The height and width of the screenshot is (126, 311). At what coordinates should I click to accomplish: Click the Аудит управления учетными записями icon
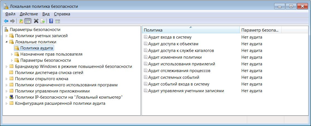pos(145,91)
